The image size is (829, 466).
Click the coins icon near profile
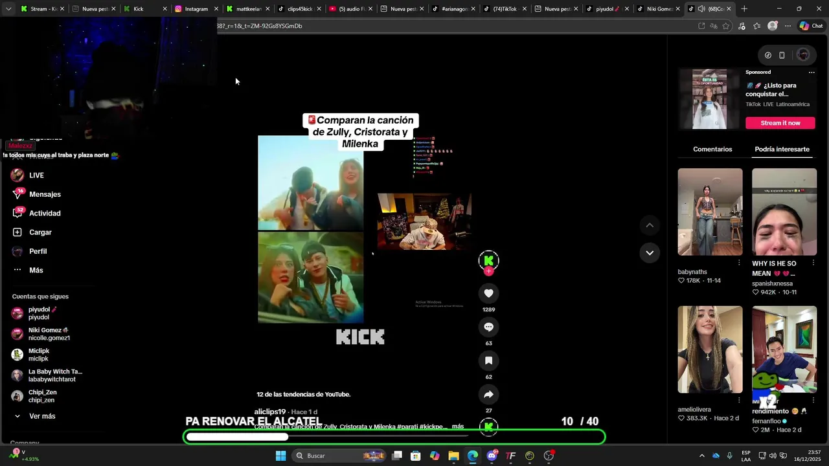(x=768, y=55)
